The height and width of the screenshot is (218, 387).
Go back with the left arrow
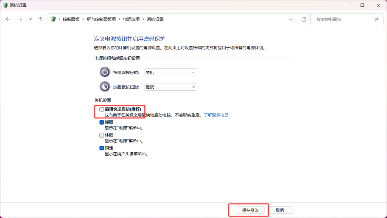click(x=8, y=19)
